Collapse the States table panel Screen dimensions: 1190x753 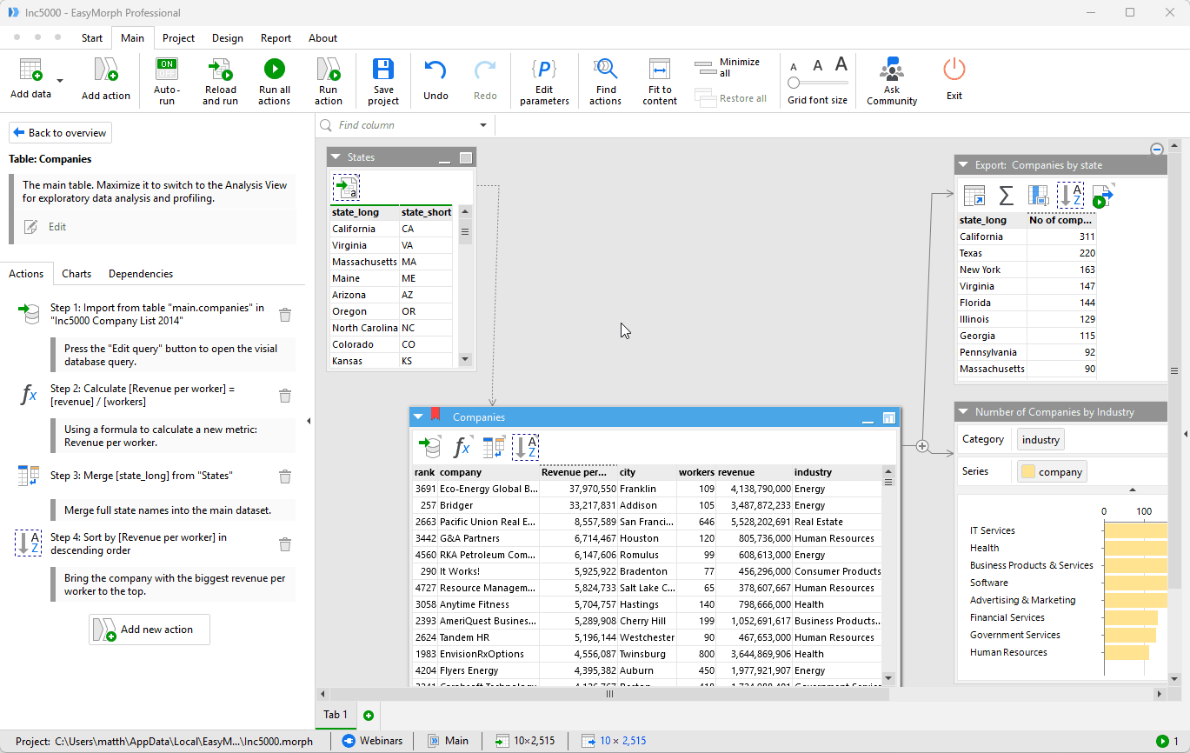coord(335,157)
